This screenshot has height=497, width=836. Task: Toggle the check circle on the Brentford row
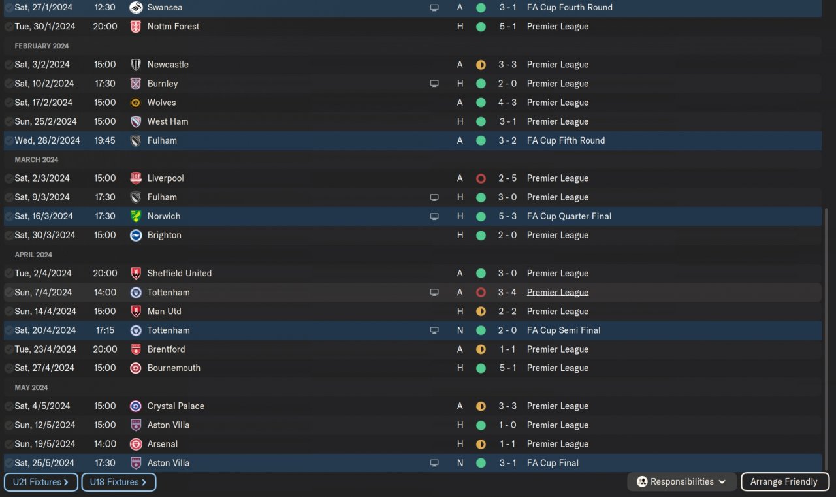pos(8,349)
